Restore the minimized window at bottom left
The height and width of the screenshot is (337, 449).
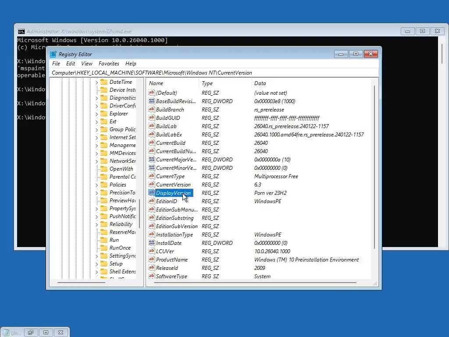point(31,333)
